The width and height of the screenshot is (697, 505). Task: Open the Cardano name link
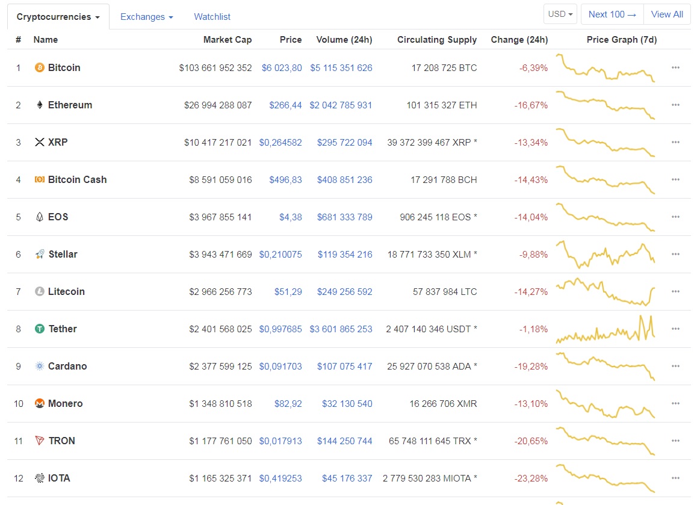coord(67,367)
